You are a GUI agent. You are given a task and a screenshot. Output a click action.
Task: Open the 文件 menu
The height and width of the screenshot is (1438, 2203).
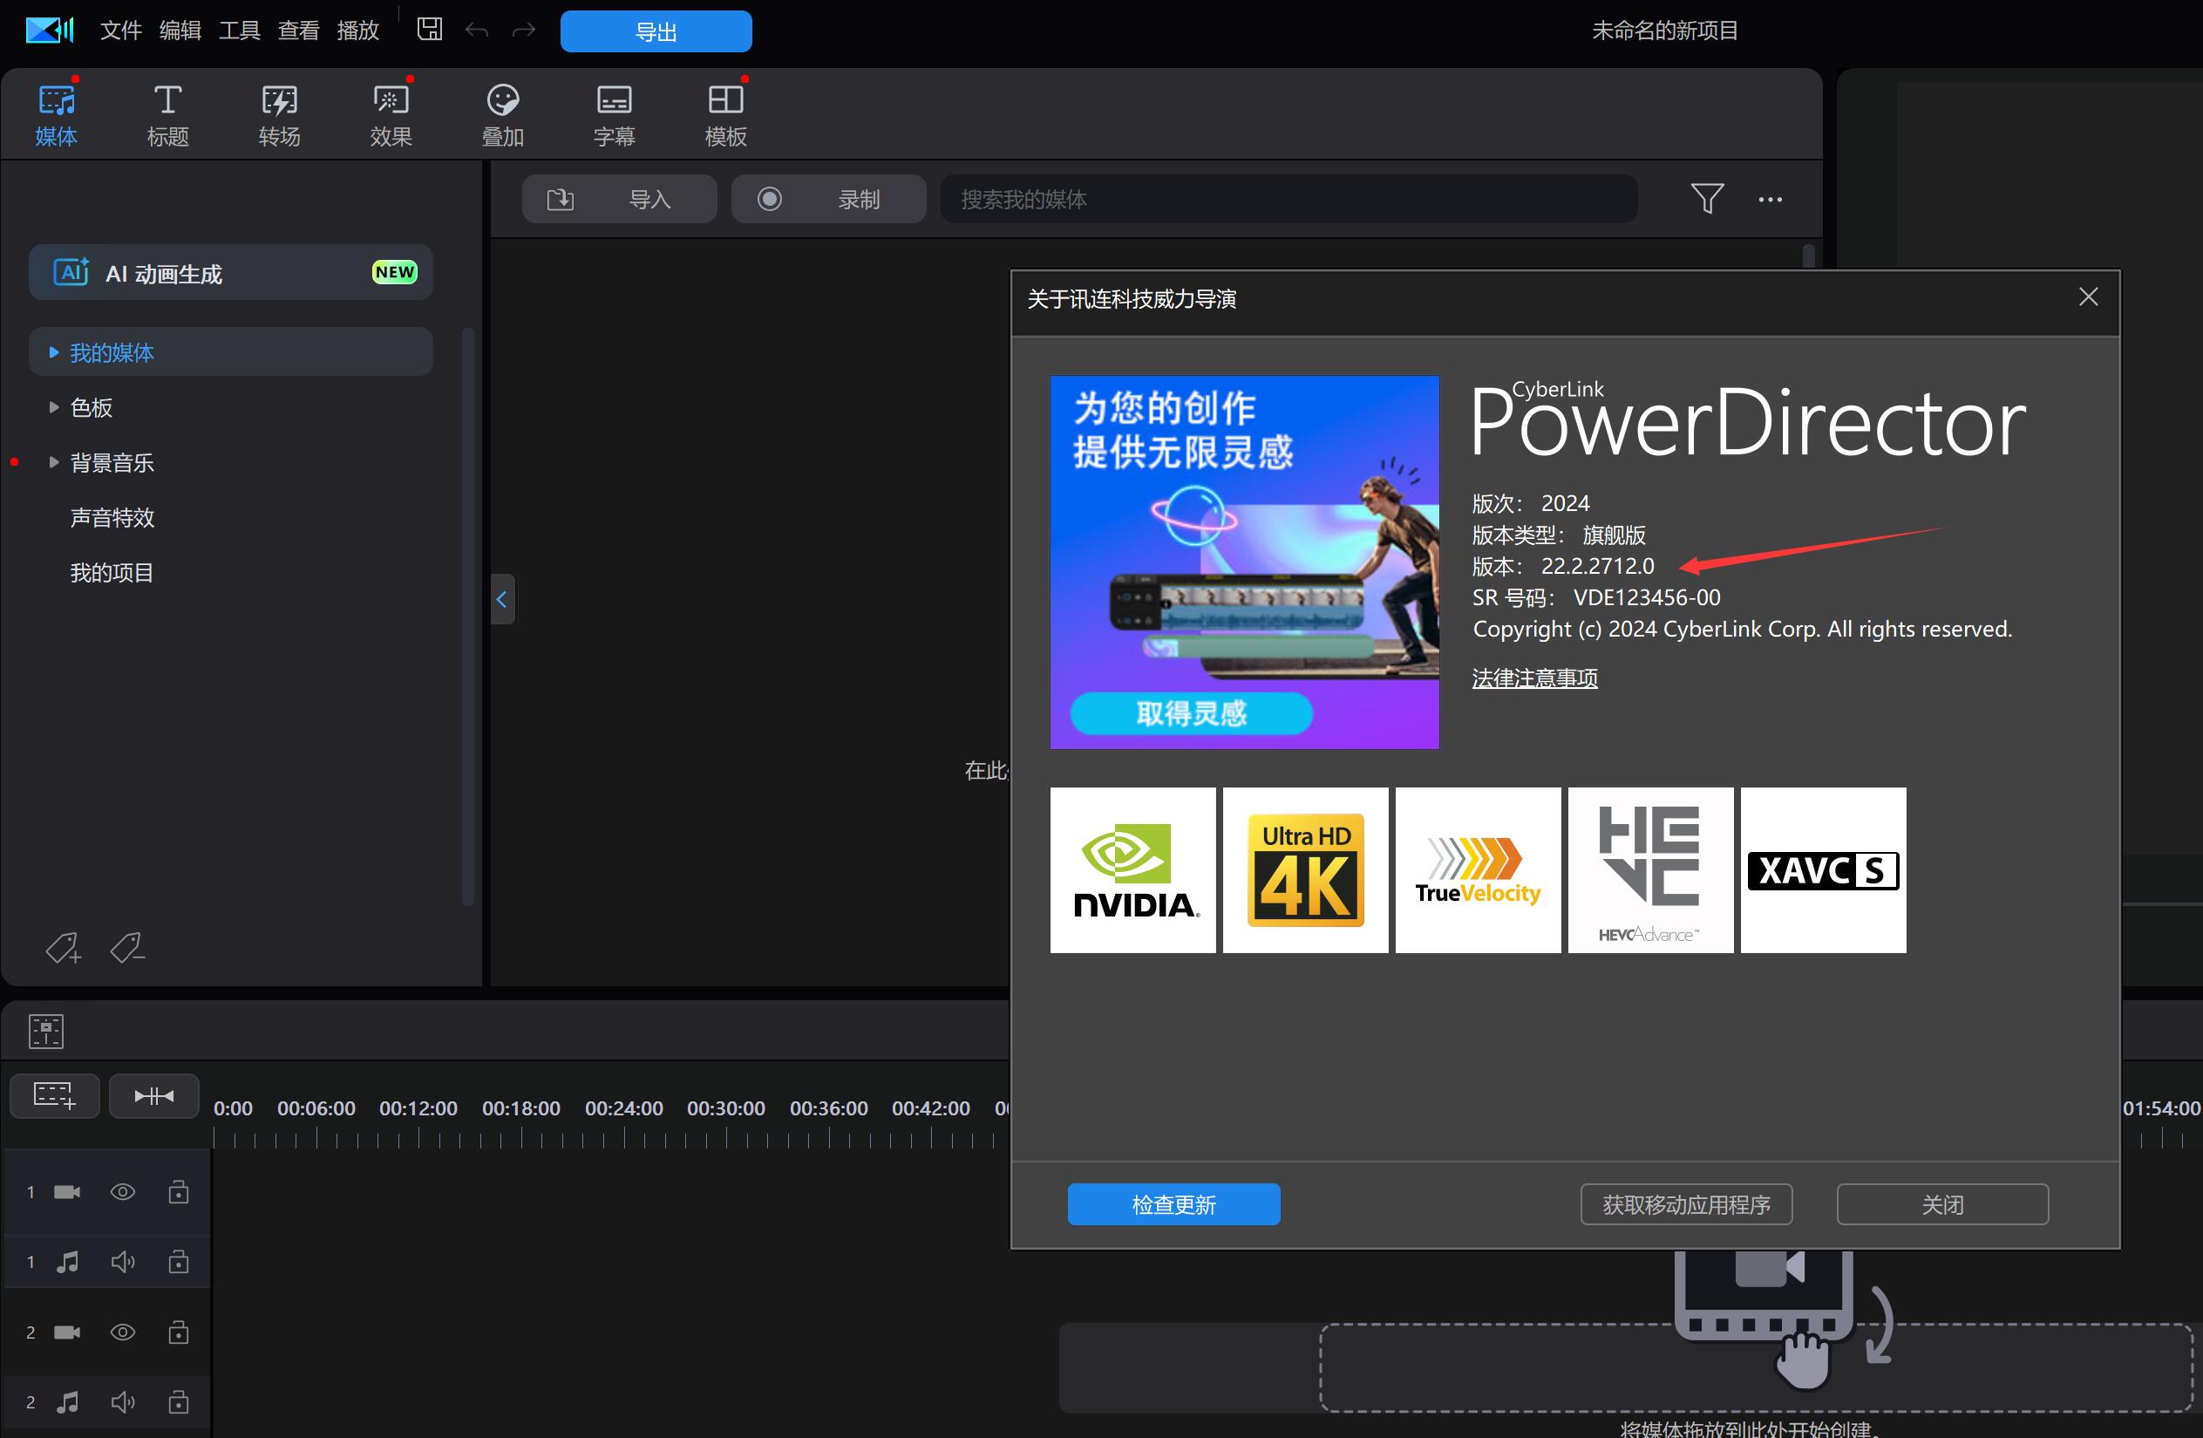120,31
